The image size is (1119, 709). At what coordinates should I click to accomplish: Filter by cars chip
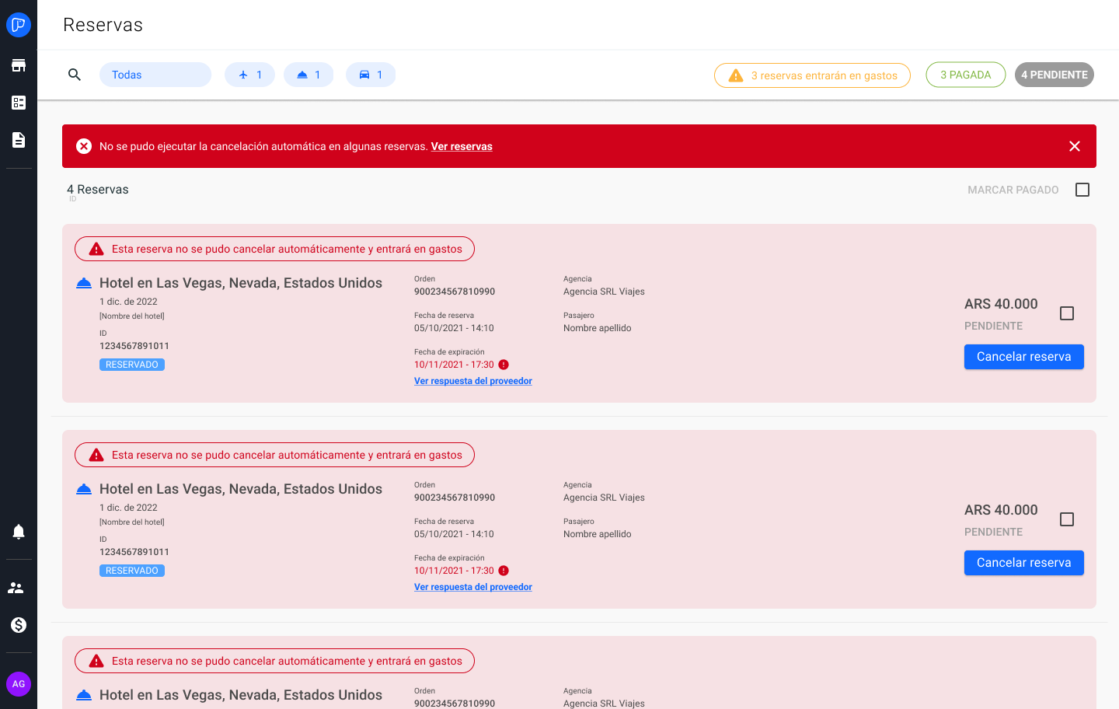click(371, 75)
